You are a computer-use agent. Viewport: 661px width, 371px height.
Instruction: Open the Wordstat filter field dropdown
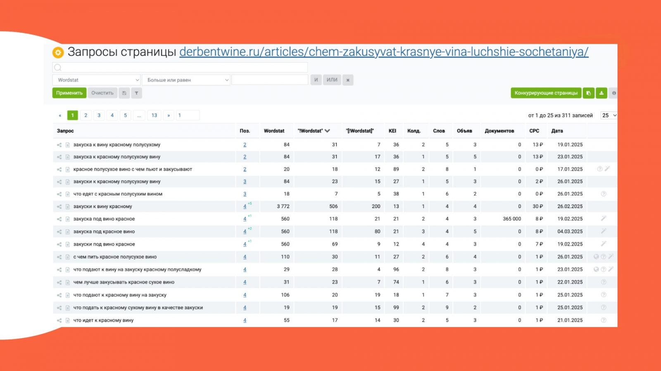point(97,80)
